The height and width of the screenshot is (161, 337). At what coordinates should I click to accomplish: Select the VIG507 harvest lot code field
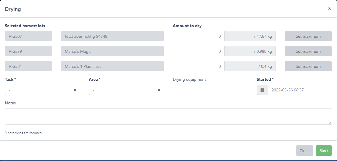(28, 36)
